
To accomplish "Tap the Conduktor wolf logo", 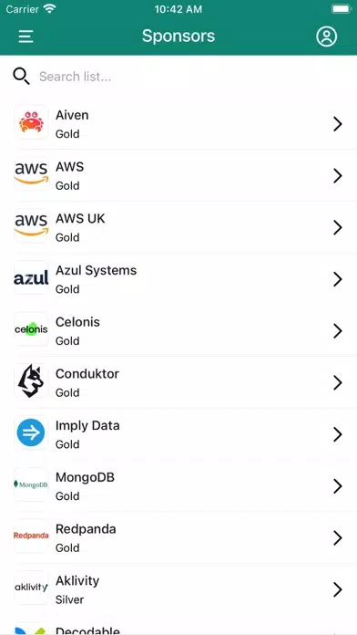I will click(x=31, y=381).
